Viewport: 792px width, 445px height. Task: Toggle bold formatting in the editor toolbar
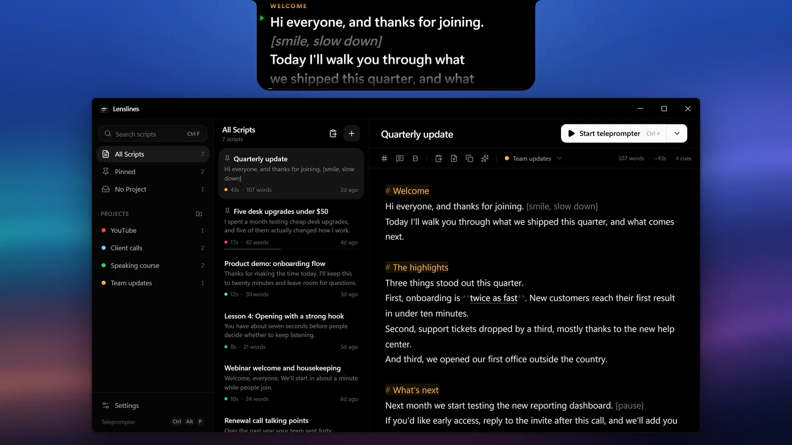[415, 158]
